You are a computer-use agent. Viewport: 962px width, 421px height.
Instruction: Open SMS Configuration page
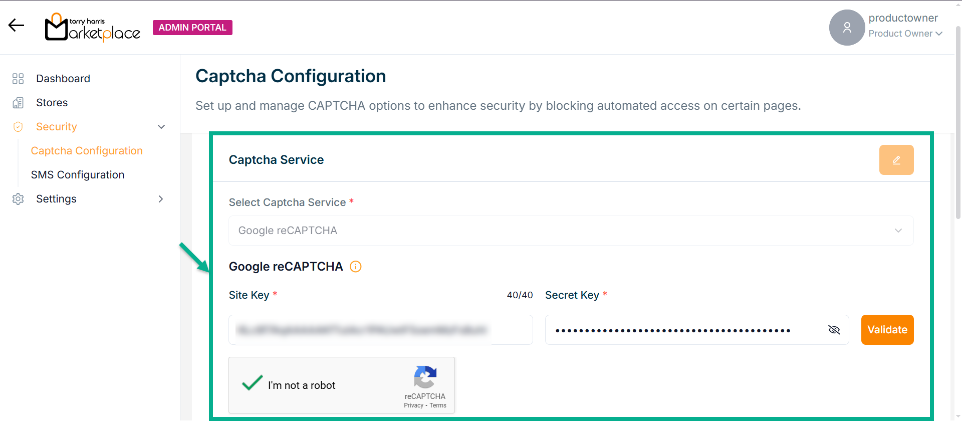pyautogui.click(x=78, y=175)
